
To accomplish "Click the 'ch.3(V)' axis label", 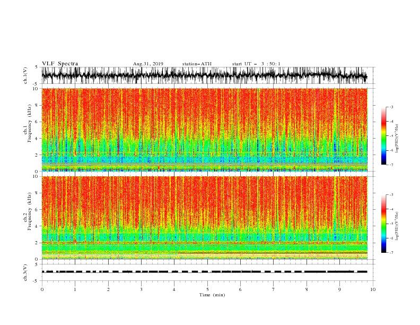I will coord(25,272).
